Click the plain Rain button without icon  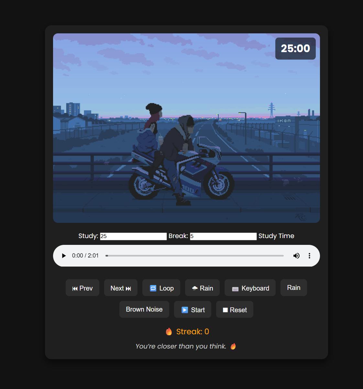coord(294,288)
